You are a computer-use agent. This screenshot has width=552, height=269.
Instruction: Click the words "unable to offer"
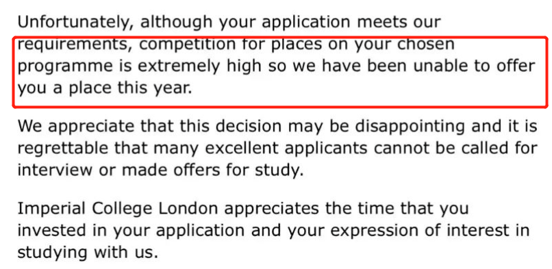[x=474, y=66]
